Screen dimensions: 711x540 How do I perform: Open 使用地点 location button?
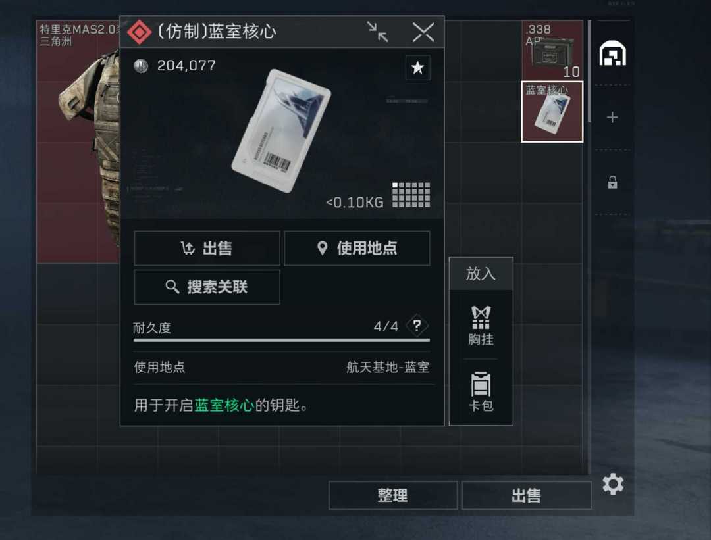(357, 248)
